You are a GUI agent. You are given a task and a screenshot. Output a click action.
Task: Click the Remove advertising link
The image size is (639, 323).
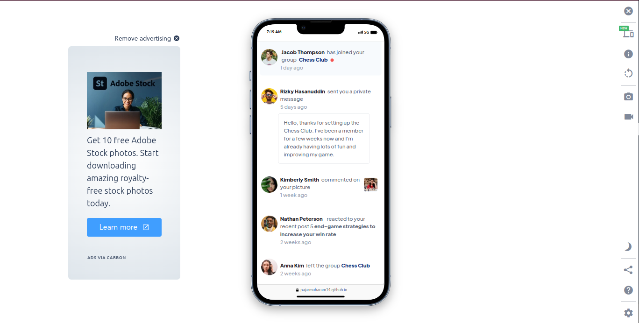click(147, 38)
